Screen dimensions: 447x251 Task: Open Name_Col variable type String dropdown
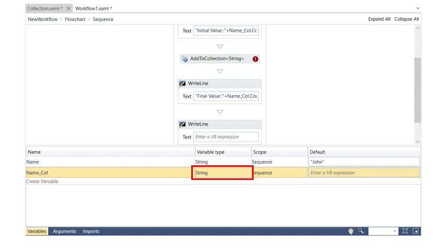click(222, 173)
